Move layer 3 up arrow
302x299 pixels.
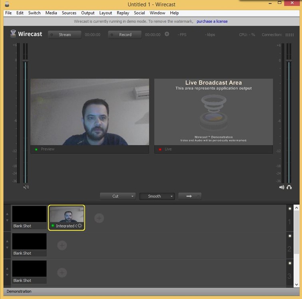tap(7, 268)
